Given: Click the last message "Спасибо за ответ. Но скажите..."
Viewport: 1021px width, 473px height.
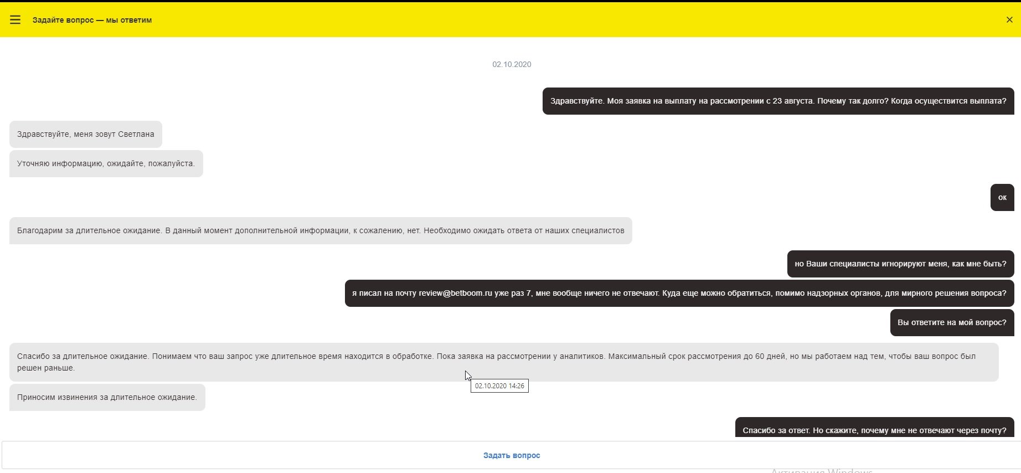Looking at the screenshot, I should [874, 429].
